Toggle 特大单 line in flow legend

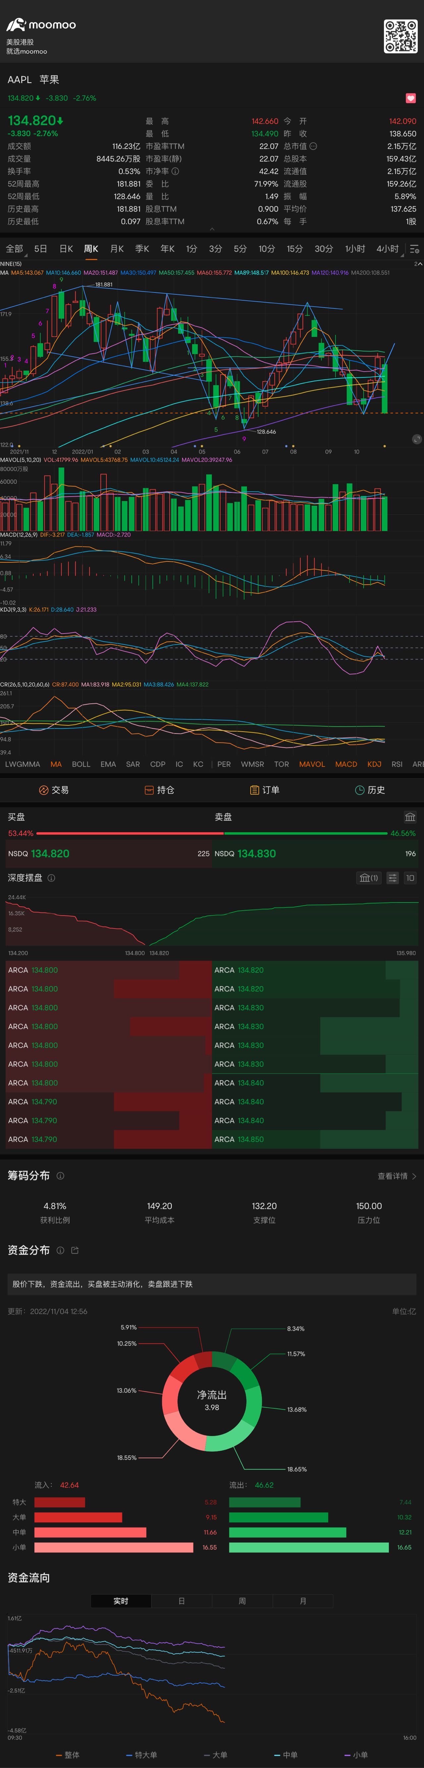pyautogui.click(x=142, y=1755)
